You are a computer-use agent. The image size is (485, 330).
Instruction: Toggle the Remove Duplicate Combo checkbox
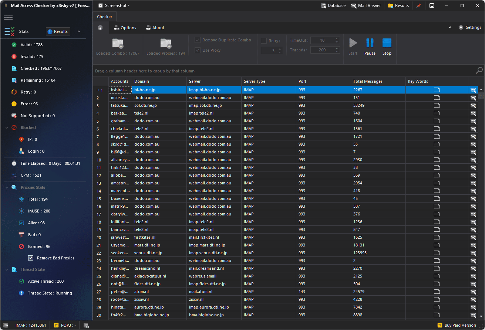pos(198,40)
